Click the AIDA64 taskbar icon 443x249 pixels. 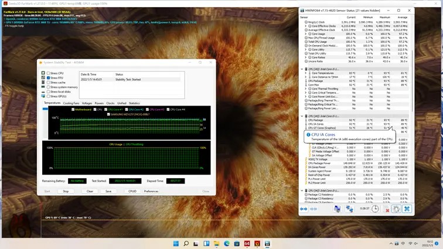[247, 243]
